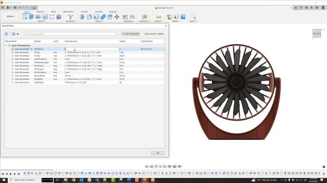Click the add User Parameter button
The width and height of the screenshot is (327, 183).
(131, 34)
